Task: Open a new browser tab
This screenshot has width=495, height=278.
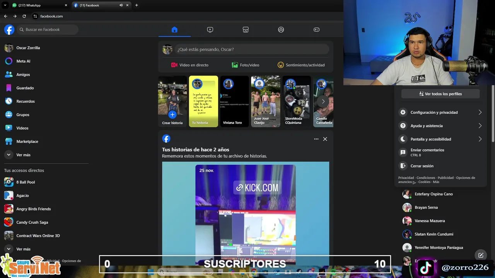Action: [x=137, y=5]
